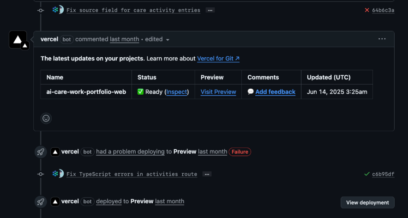
Task: Open vercel comment options menu
Action: 382,39
